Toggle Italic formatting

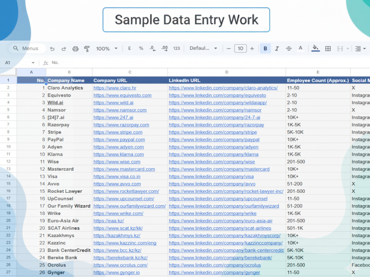coord(277,48)
